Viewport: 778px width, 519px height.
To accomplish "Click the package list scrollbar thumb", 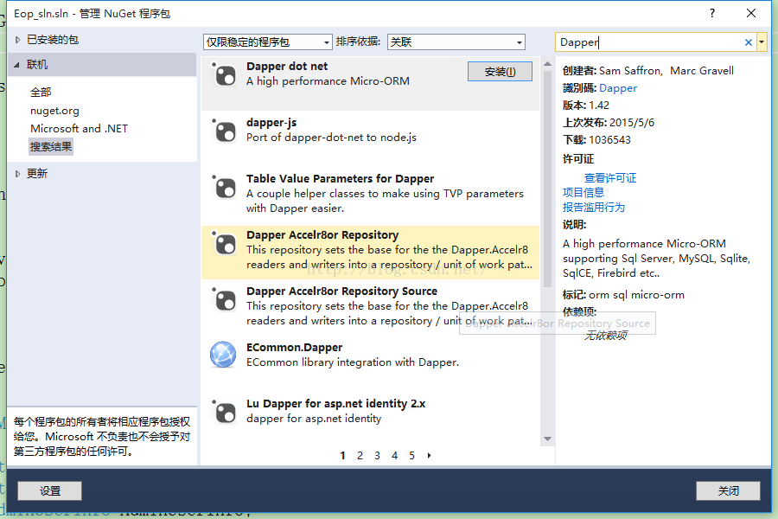I will click(x=547, y=179).
